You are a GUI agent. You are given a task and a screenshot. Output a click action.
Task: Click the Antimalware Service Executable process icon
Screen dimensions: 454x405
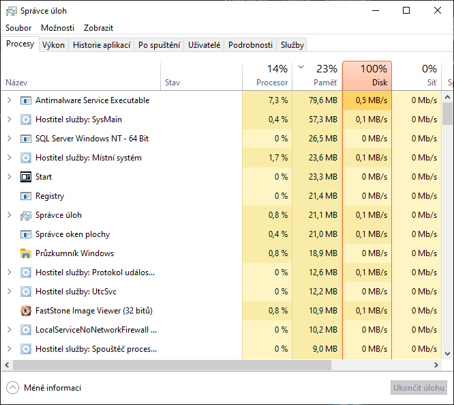point(26,100)
